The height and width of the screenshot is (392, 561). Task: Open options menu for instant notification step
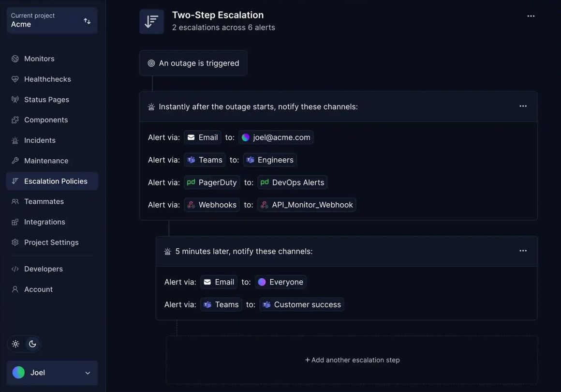[x=523, y=106]
